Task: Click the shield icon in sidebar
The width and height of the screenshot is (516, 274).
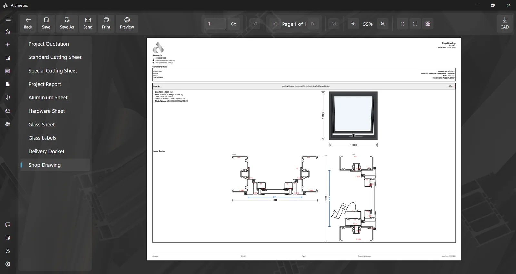Action: pyautogui.click(x=8, y=97)
